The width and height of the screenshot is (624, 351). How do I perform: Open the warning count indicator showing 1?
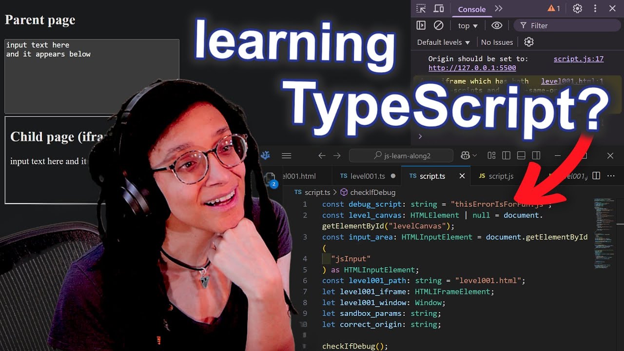[554, 8]
